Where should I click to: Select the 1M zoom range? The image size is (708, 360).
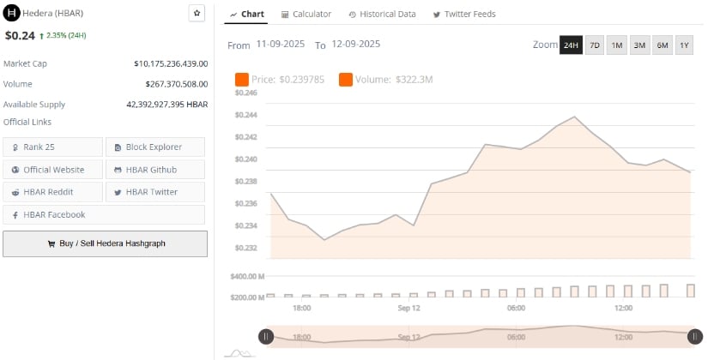click(x=617, y=45)
